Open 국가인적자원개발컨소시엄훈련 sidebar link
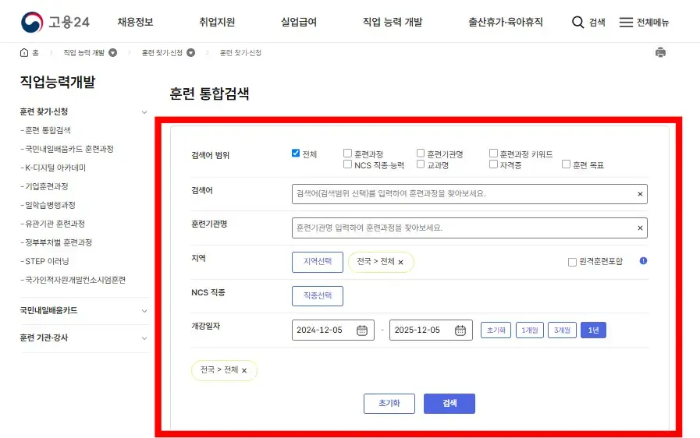Image resolution: width=700 pixels, height=438 pixels. click(x=73, y=280)
